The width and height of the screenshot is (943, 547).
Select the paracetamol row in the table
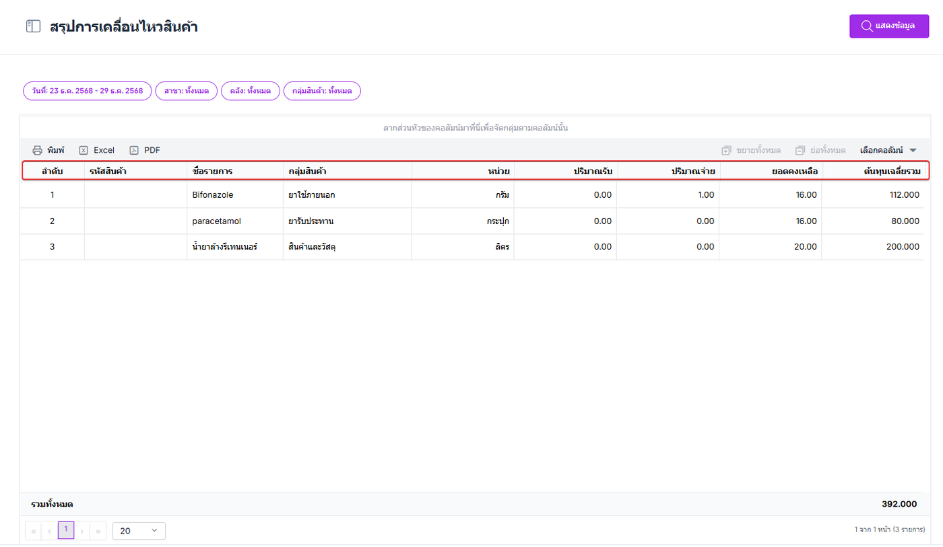(217, 221)
